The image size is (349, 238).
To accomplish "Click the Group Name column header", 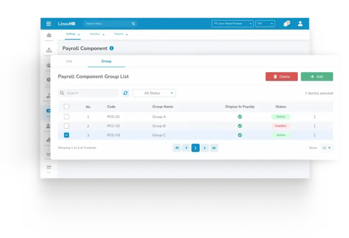I will click(163, 107).
